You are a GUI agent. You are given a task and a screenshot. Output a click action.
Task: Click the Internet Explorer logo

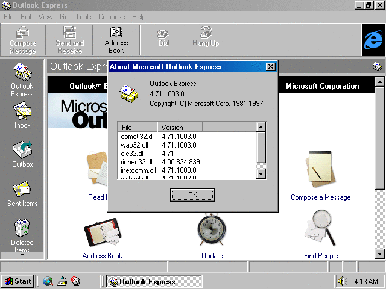373,40
